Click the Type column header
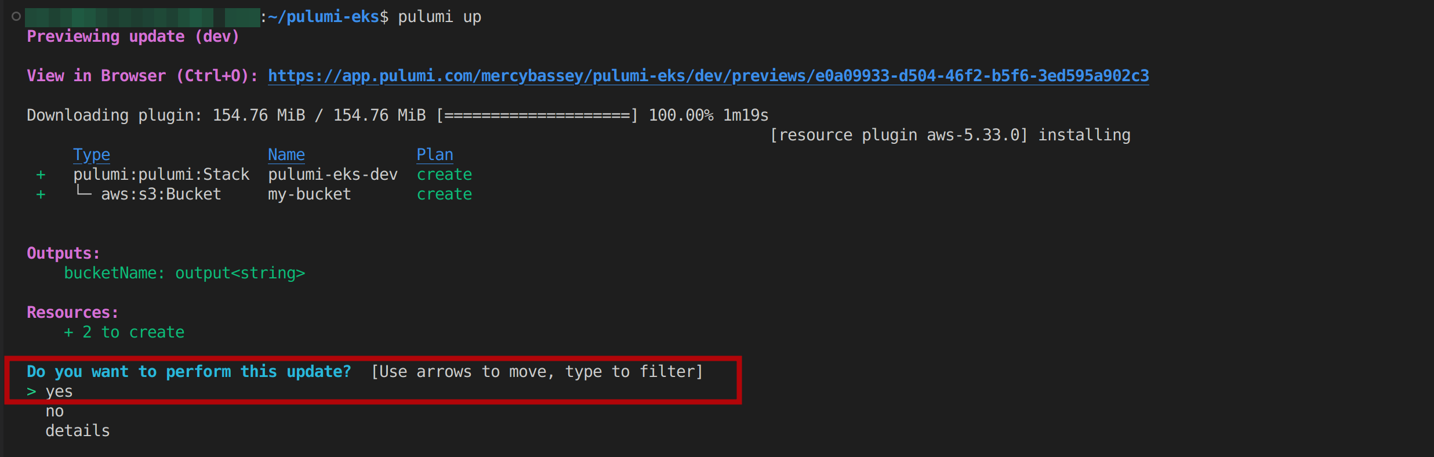This screenshot has height=457, width=1434. coord(92,155)
